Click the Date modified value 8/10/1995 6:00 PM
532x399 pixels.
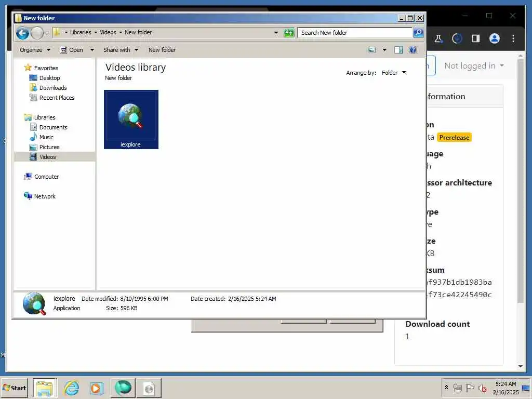tap(144, 299)
